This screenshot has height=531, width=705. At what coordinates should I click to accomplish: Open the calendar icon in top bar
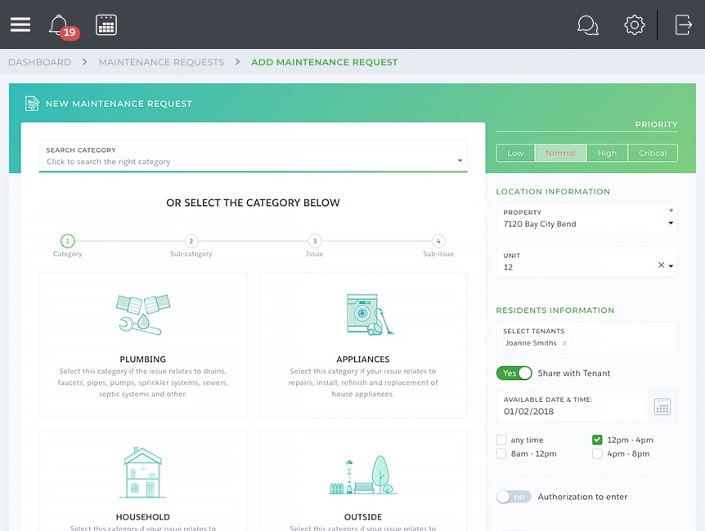pyautogui.click(x=106, y=25)
